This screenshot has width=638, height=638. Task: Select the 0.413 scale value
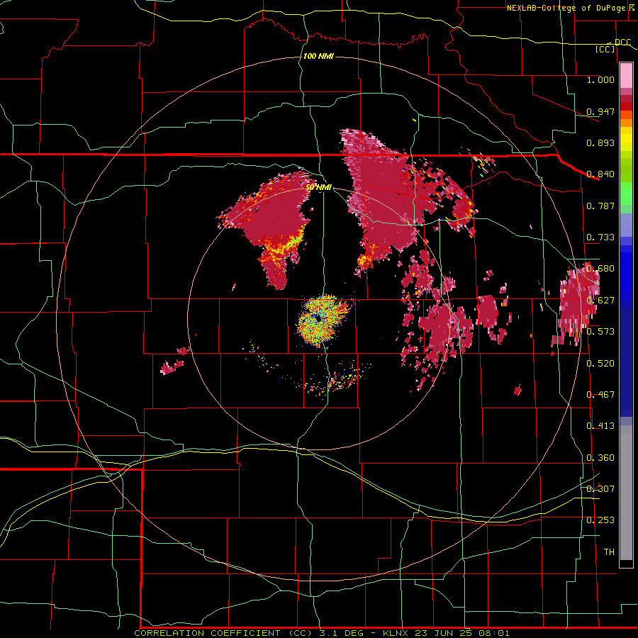coord(600,426)
